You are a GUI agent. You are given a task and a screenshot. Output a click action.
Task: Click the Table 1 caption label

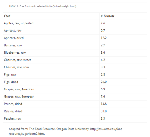pyautogui.click(x=14, y=6)
